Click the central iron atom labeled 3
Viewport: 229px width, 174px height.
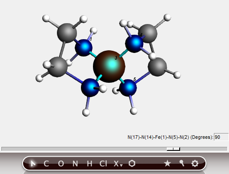(109, 66)
